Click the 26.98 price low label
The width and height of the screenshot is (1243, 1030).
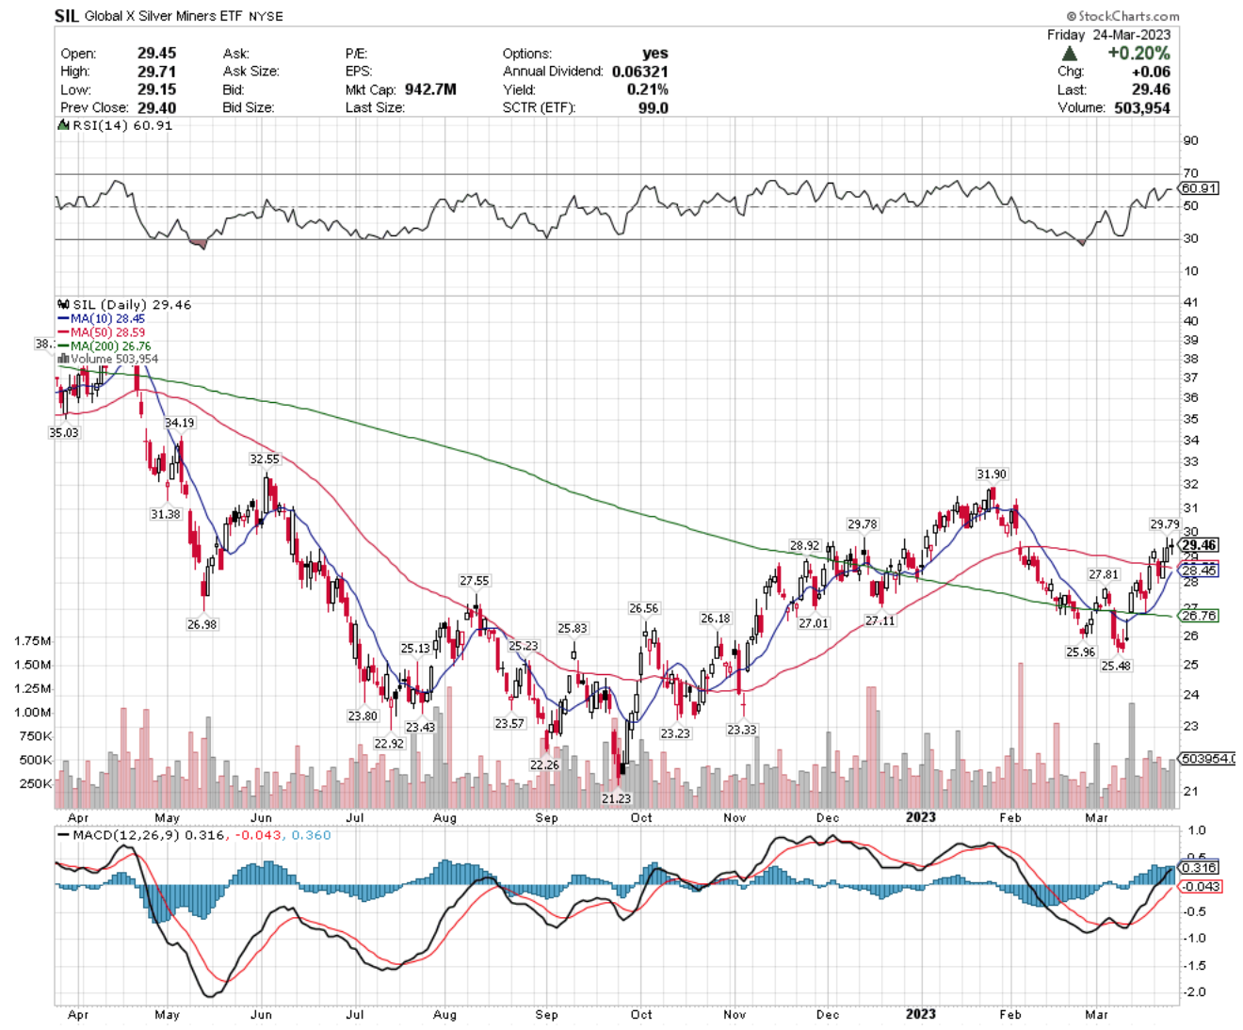(x=202, y=624)
